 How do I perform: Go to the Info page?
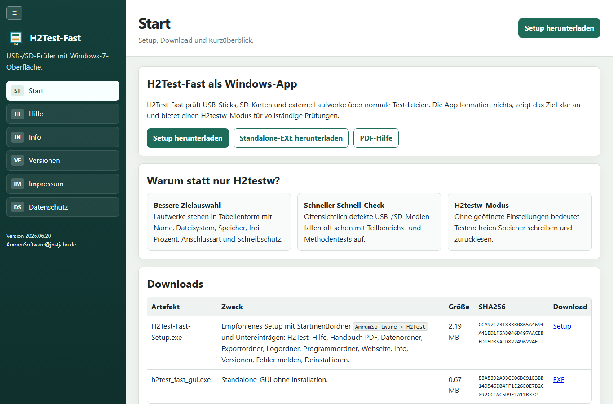click(63, 137)
